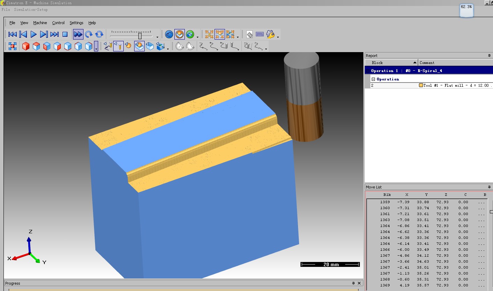Jump to simulation start with rewind button
Viewport: 493px width, 291px height.
[x=13, y=34]
